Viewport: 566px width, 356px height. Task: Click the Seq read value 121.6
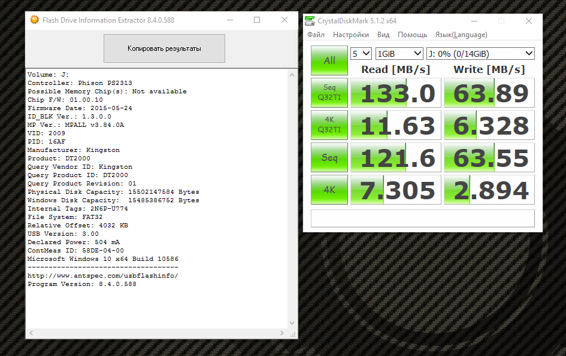coord(396,157)
